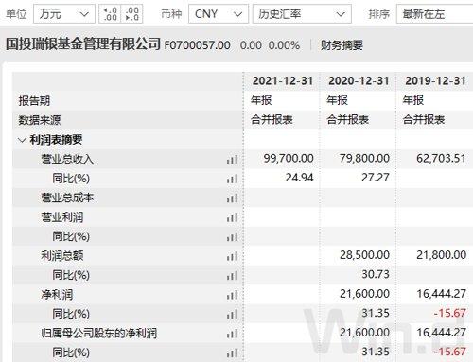The image size is (473, 362).
Task: Open the 单位 万元 unit dropdown
Action: [x=64, y=14]
